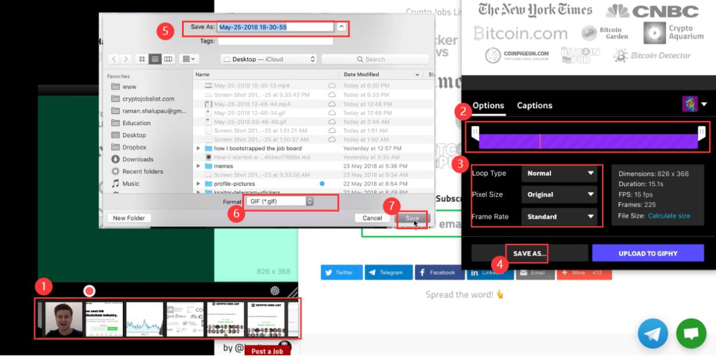Expand the memes folder disclosure triangle
This screenshot has width=716, height=358.
(198, 166)
